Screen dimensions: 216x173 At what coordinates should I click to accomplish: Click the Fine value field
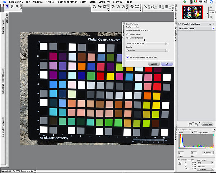pos(194,153)
